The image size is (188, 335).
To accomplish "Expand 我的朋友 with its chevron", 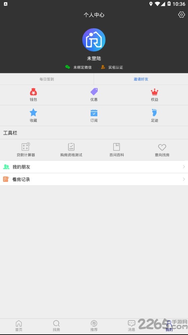I will pos(184,166).
